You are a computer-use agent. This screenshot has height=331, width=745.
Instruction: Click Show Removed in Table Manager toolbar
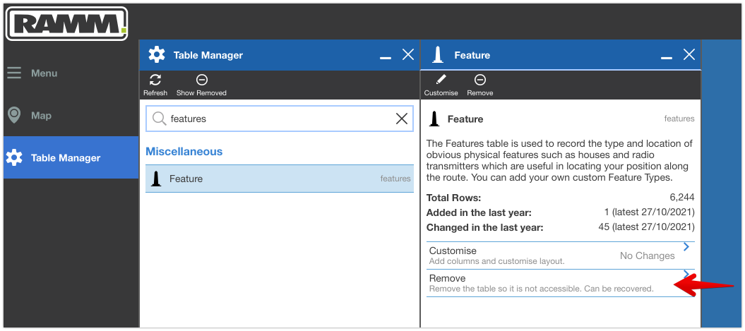click(x=201, y=85)
